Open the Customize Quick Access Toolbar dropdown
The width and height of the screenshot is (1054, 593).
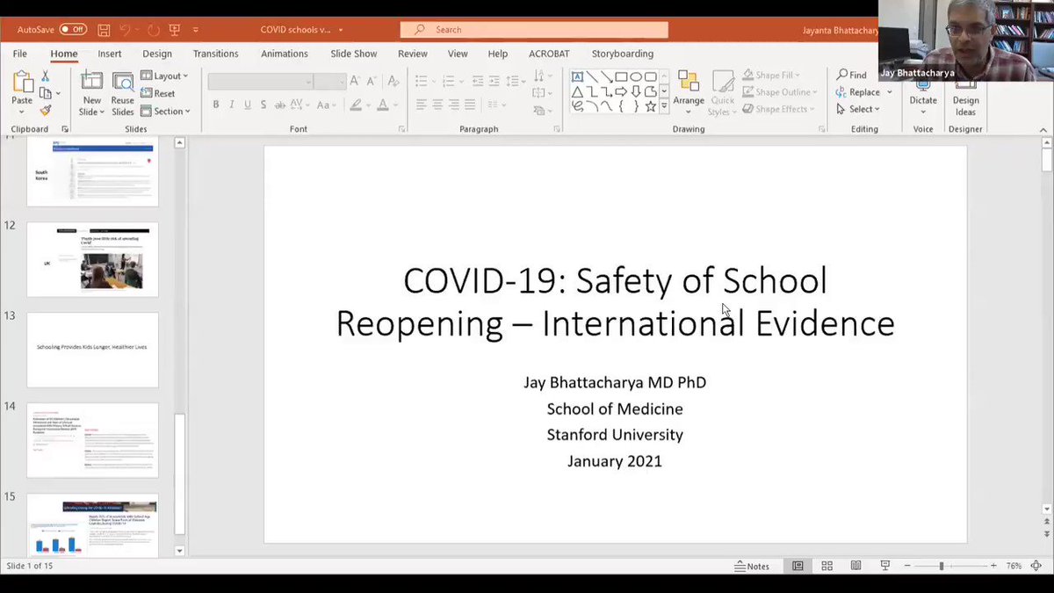pyautogui.click(x=195, y=30)
